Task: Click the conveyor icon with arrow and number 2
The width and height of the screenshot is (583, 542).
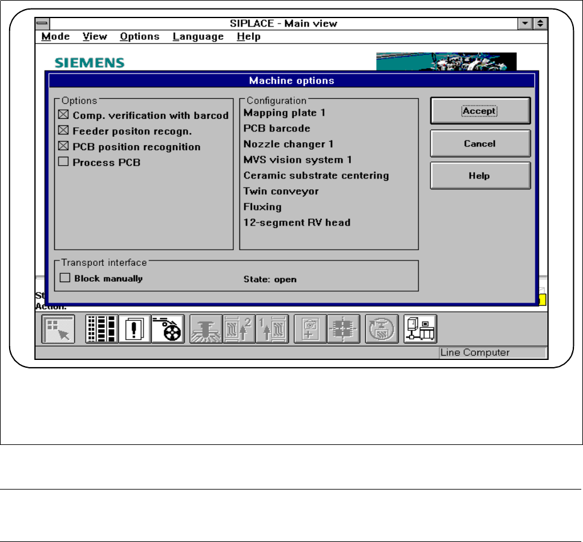Action: (239, 329)
